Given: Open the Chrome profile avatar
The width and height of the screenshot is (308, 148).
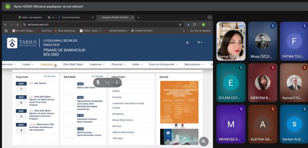Looking at the screenshot, I should pyautogui.click(x=203, y=25).
